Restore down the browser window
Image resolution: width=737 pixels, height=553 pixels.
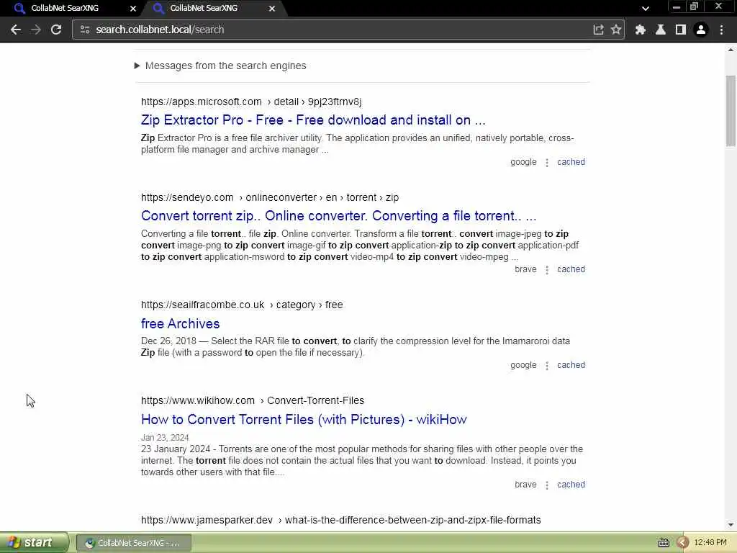coord(695,7)
